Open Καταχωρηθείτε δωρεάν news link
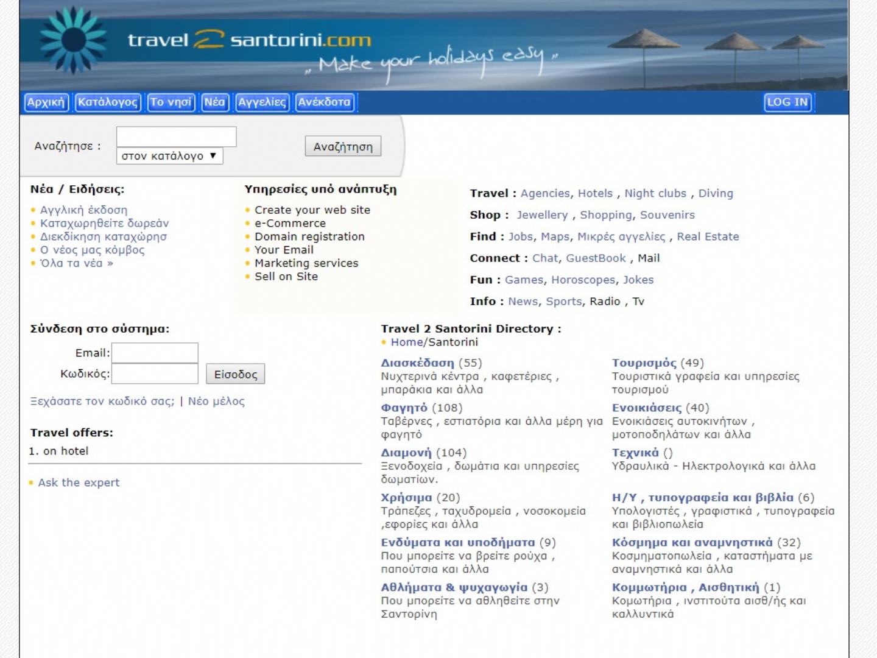877x658 pixels. tap(105, 224)
